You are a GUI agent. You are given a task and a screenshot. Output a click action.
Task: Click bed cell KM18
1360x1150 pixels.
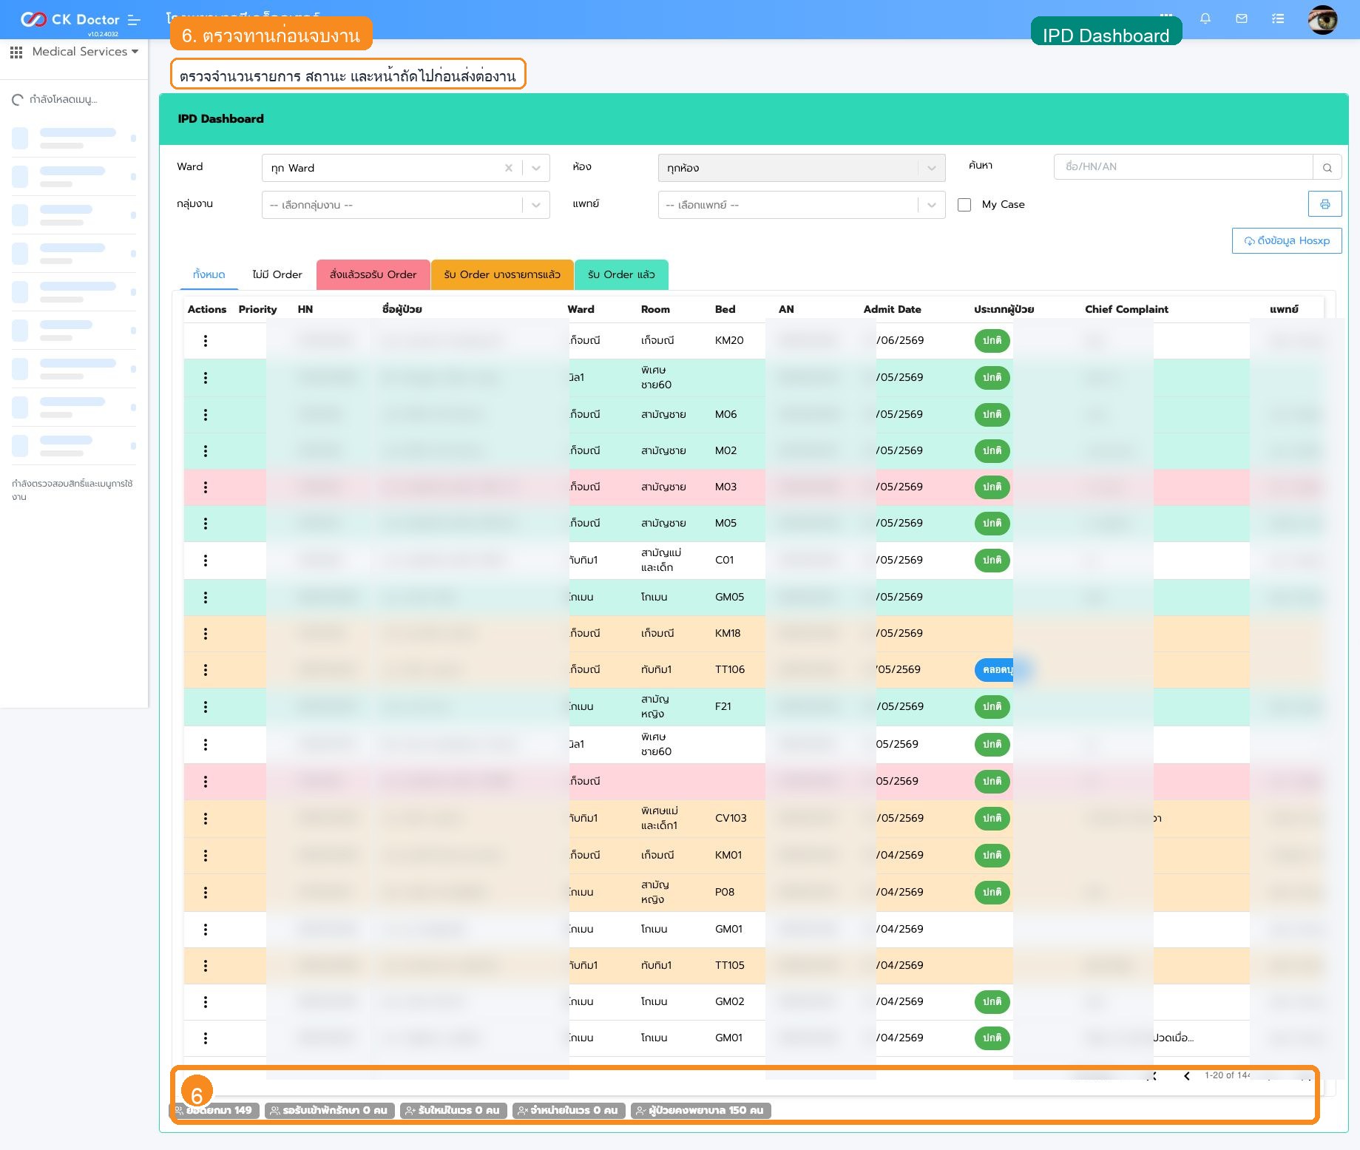728,634
